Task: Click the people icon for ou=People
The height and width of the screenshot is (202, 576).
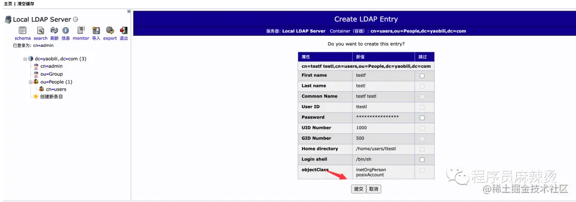Action: (x=36, y=82)
